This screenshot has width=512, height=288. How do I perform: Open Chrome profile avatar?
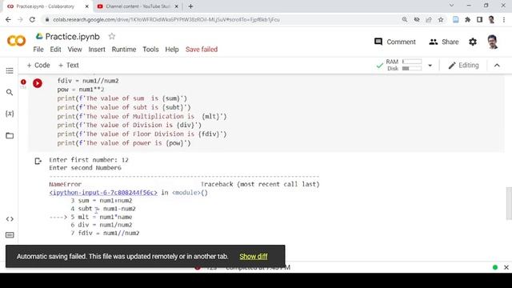pyautogui.click(x=491, y=19)
